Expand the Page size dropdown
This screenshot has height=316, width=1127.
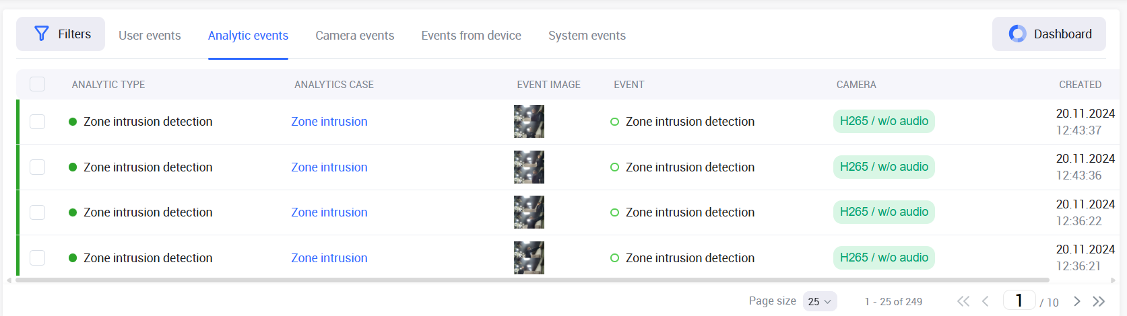click(x=820, y=302)
